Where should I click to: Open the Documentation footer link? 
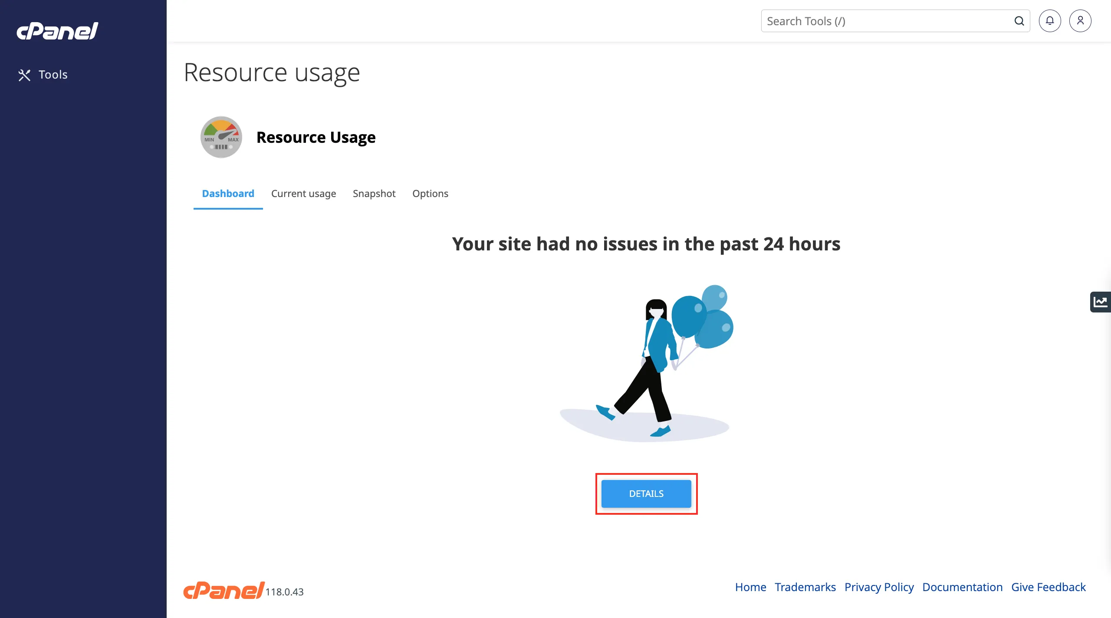pyautogui.click(x=963, y=587)
